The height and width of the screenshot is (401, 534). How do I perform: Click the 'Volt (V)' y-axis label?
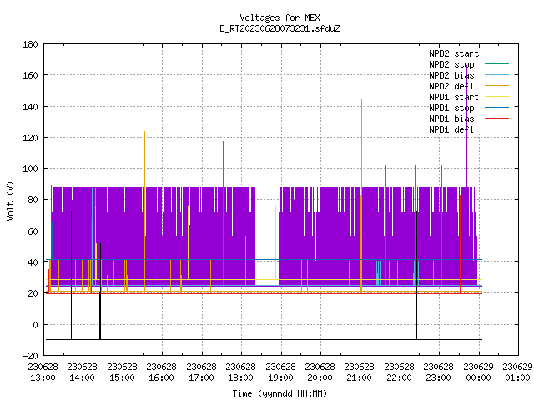tap(10, 200)
